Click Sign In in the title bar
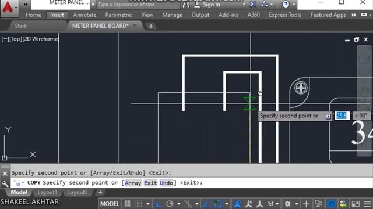 211,5
